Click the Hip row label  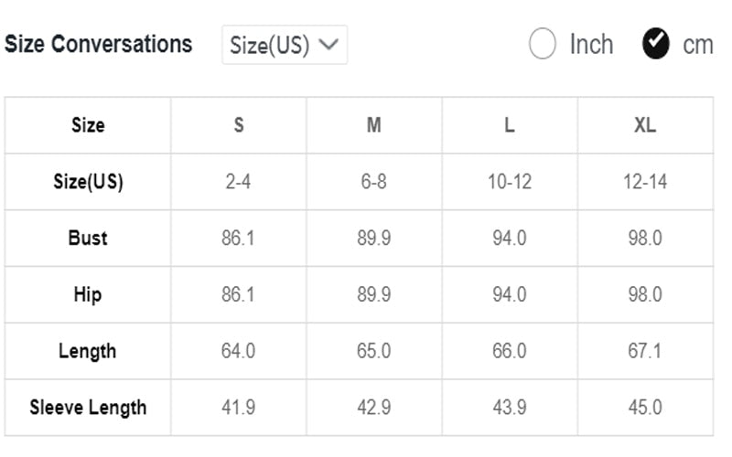[x=88, y=294]
